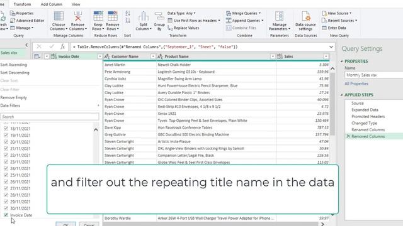Click Use First Row as Headers
Viewport: 403px width, 226px height.
194,21
